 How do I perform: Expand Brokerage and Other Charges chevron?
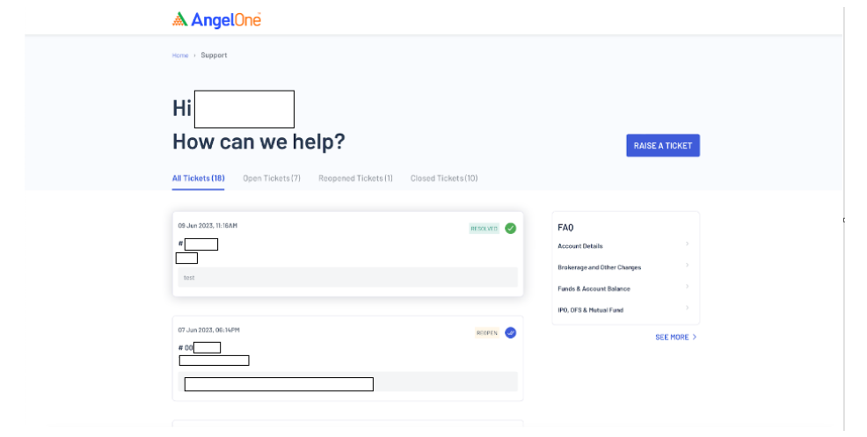point(687,266)
